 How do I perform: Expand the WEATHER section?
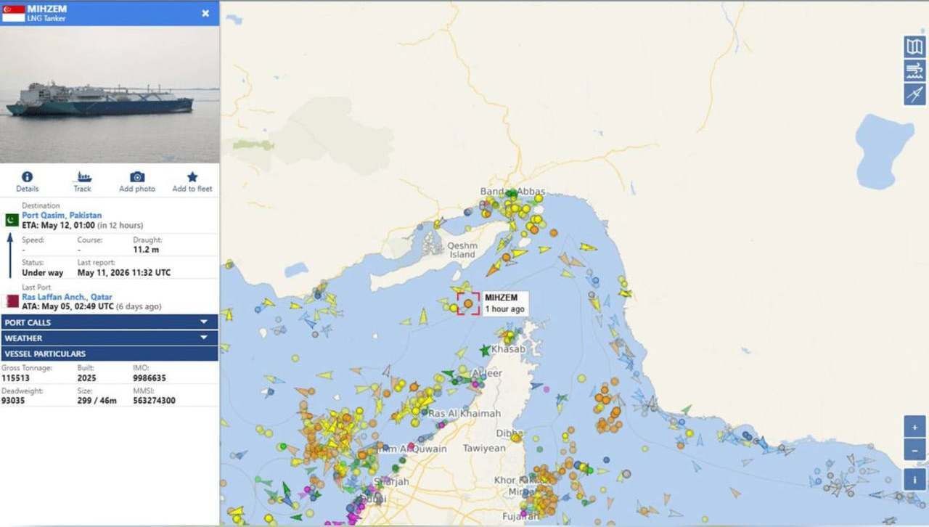[x=109, y=338]
